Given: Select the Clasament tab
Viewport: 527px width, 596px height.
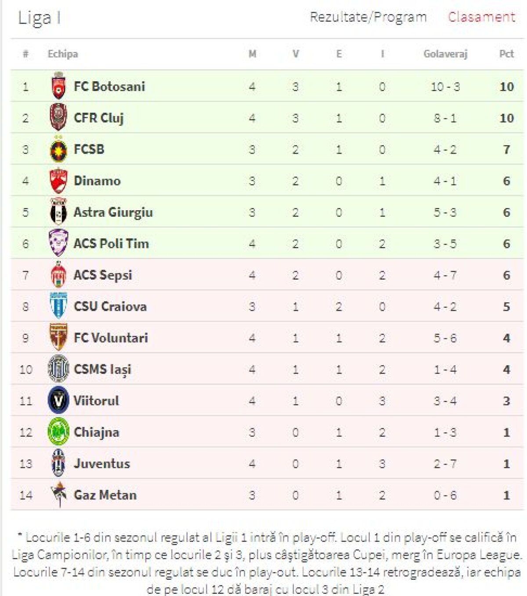Looking at the screenshot, I should coord(481,18).
